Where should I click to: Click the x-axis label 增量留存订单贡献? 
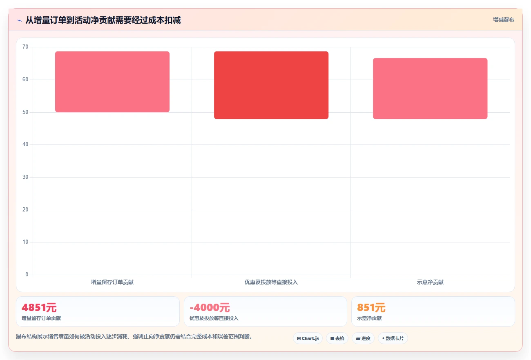click(112, 282)
